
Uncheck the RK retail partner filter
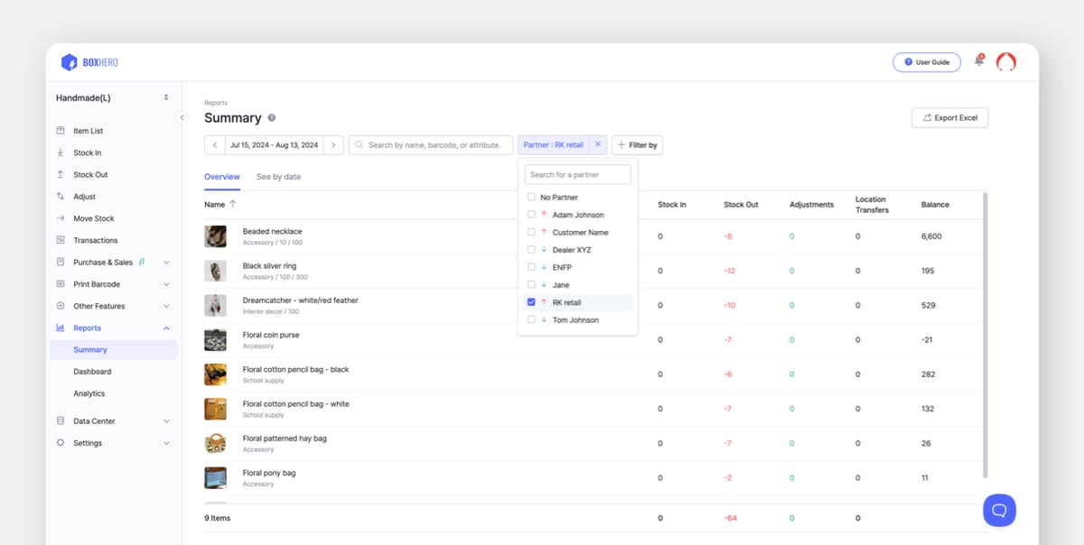pos(531,302)
